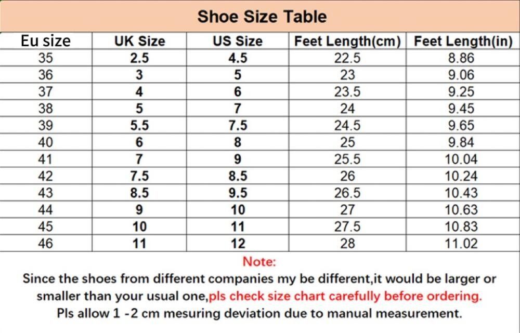
Task: Select the 10.04 inch feet length cell
Action: pos(462,159)
